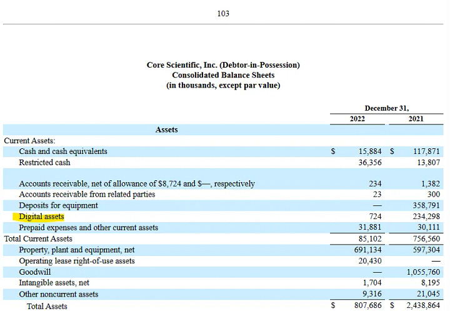Select the value 724 for digital assets
This screenshot has width=450, height=311.
(x=375, y=217)
